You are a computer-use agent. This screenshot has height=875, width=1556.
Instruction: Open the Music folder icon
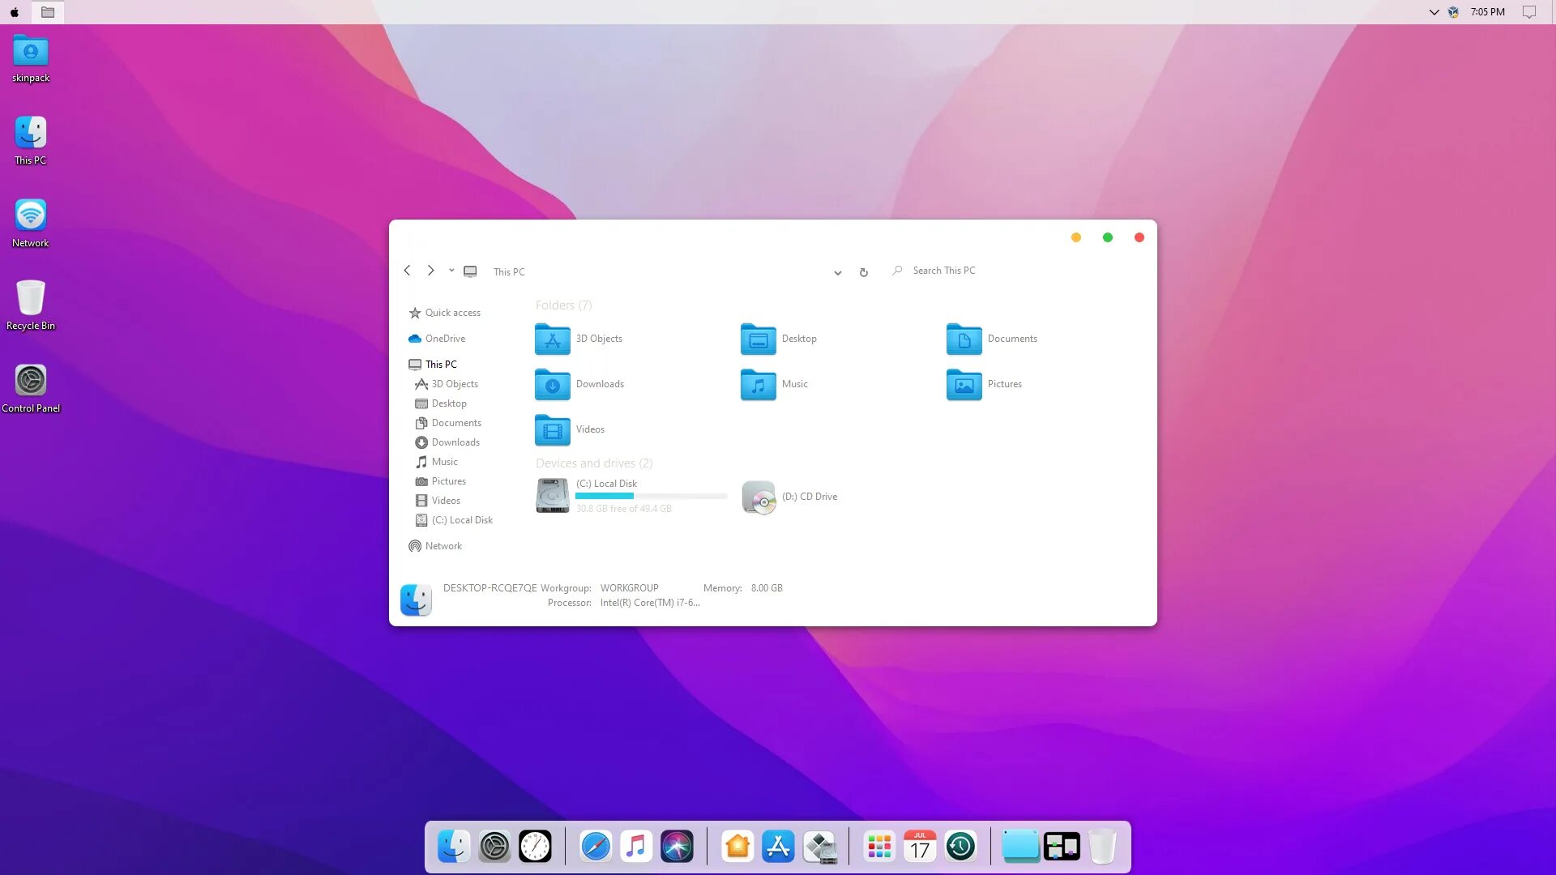click(x=758, y=385)
